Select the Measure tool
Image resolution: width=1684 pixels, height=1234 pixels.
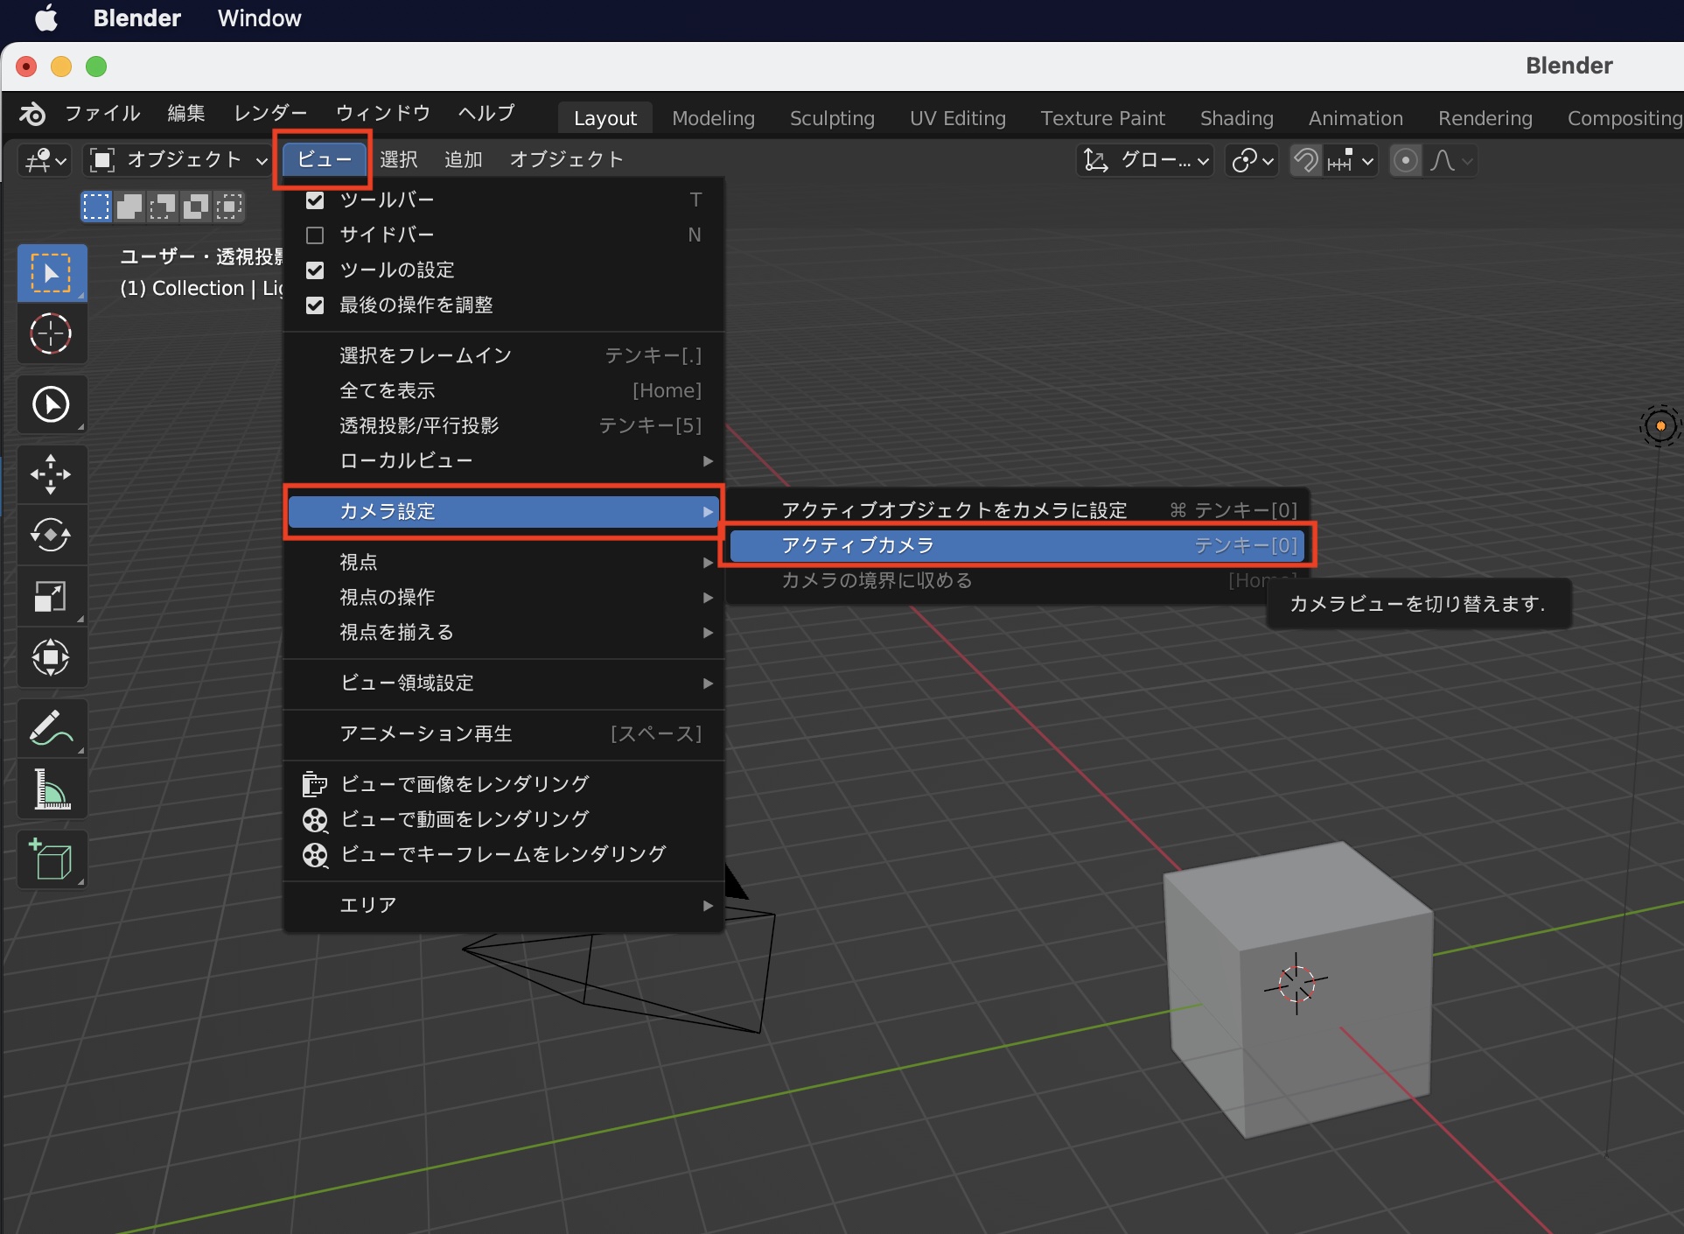pyautogui.click(x=51, y=789)
